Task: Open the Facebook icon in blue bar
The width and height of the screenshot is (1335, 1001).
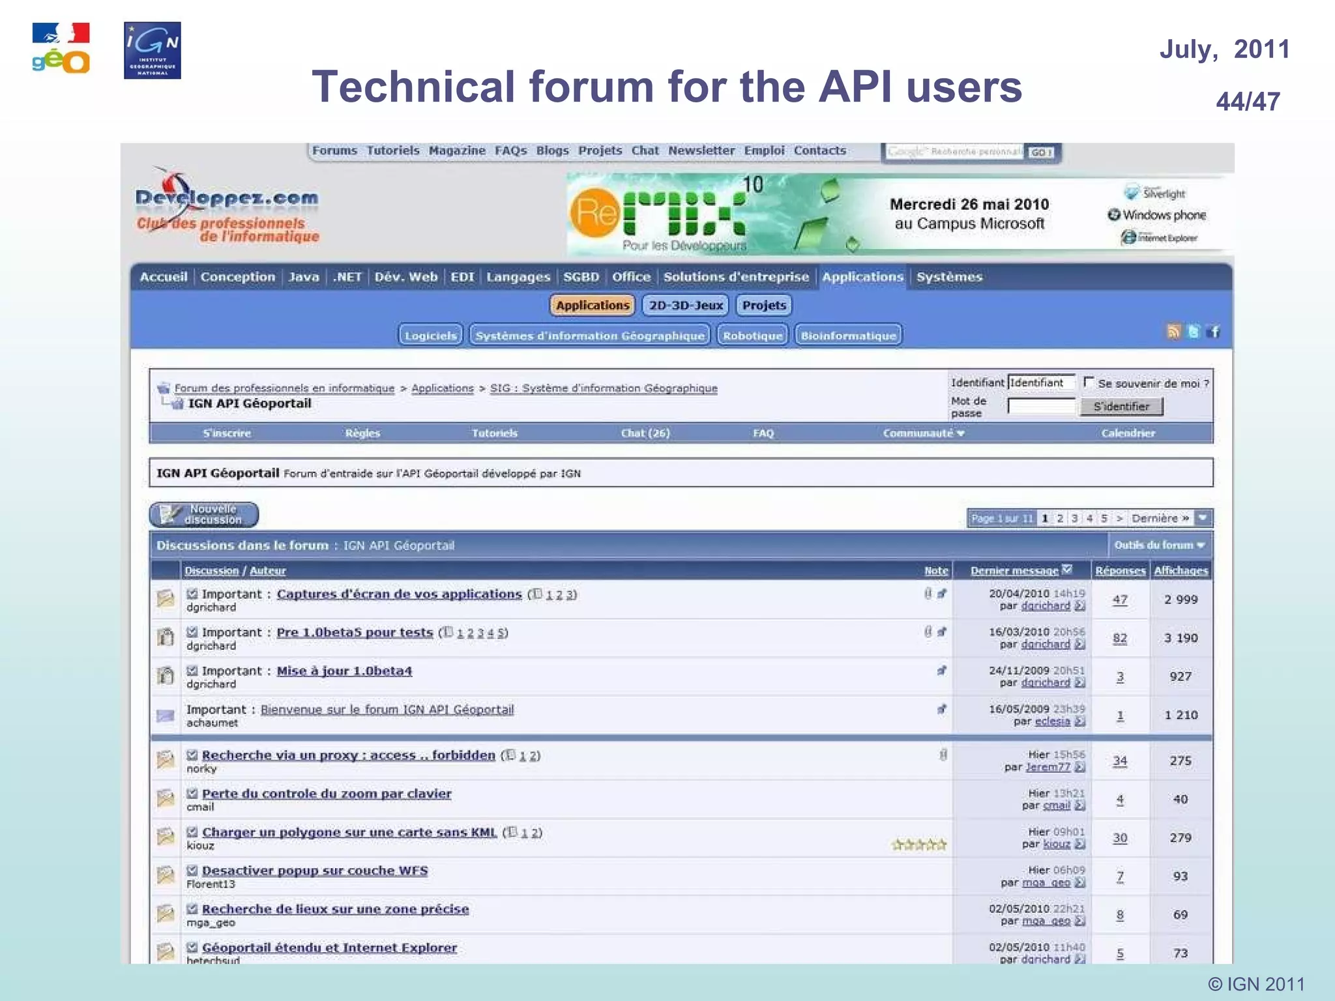Action: [1213, 332]
